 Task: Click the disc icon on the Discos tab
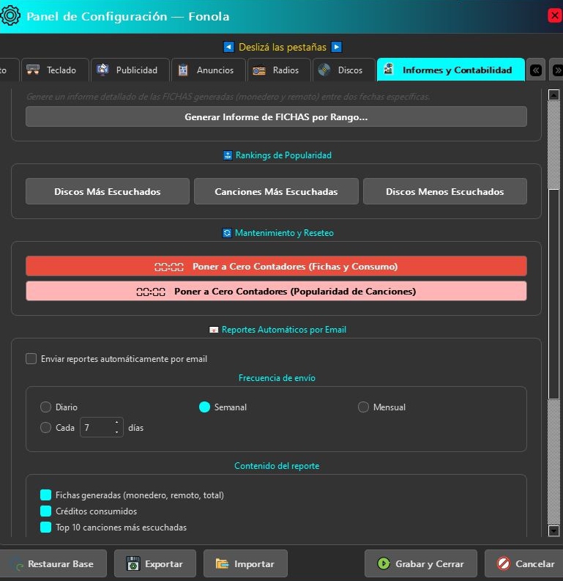coord(324,70)
